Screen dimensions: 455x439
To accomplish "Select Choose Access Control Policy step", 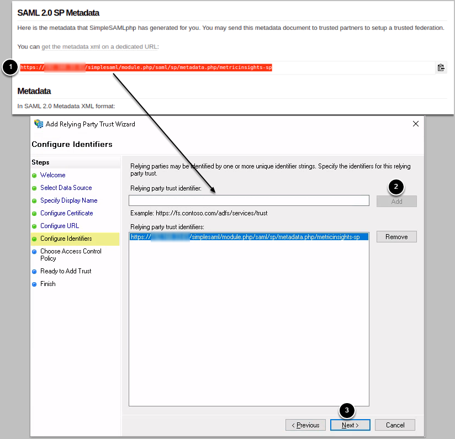I will (x=71, y=255).
